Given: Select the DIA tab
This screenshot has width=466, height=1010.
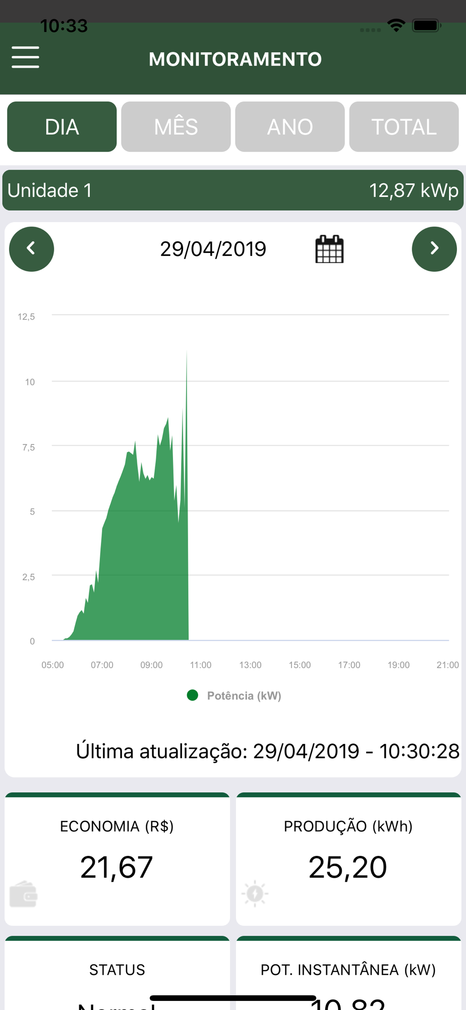Looking at the screenshot, I should [x=62, y=127].
